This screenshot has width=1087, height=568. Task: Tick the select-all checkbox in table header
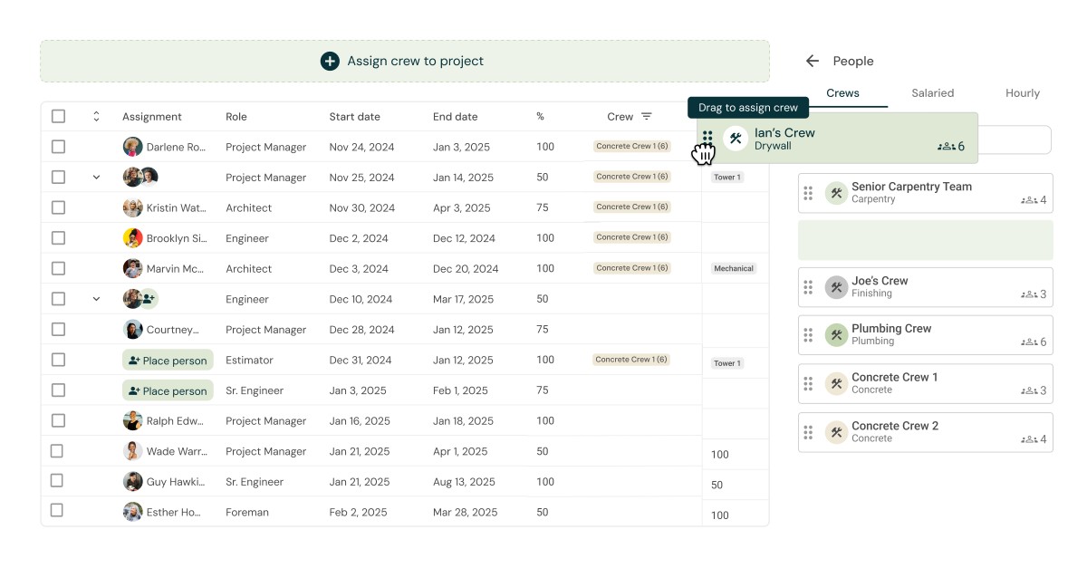pyautogui.click(x=58, y=116)
